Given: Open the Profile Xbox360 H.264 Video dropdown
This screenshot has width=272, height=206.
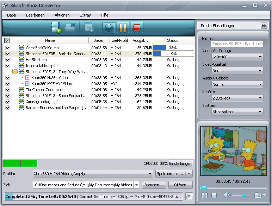Looking at the screenshot, I should click(x=93, y=174).
